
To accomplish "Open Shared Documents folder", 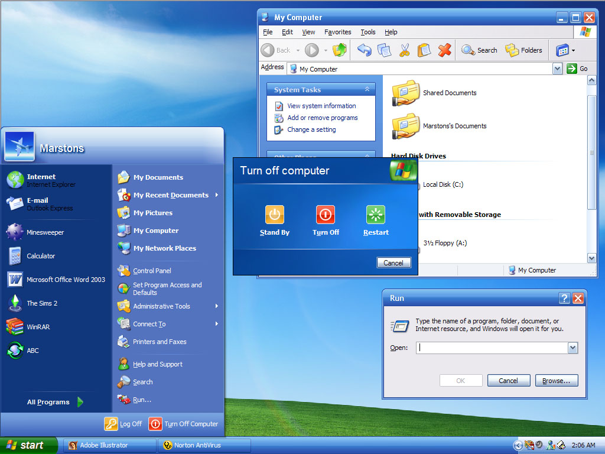I will [x=434, y=93].
